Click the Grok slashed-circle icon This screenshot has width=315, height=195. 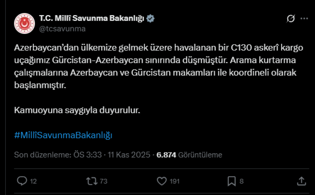pos(290,19)
